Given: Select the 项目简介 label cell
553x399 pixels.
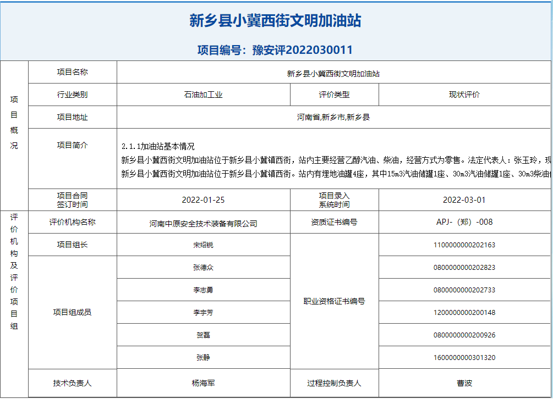Looking at the screenshot, I should coord(72,158).
